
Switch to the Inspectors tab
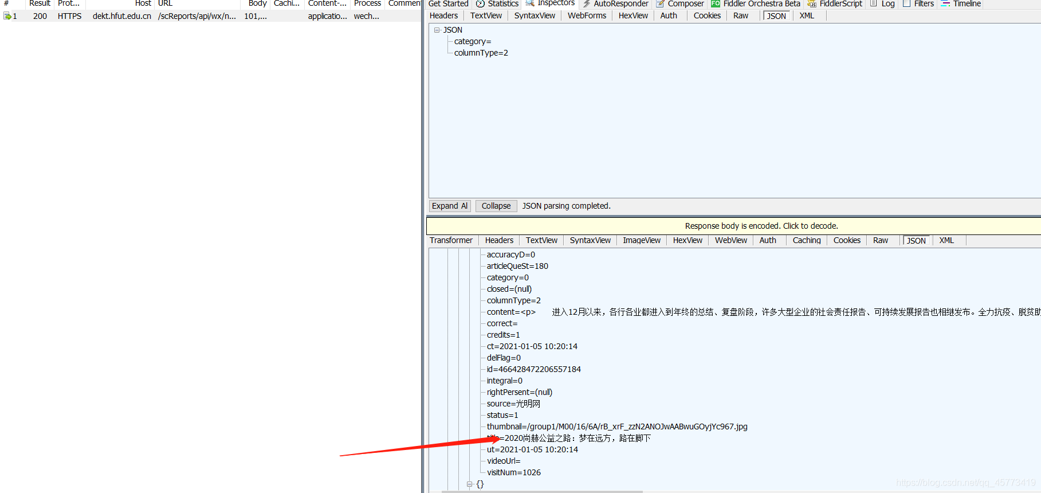coord(550,3)
